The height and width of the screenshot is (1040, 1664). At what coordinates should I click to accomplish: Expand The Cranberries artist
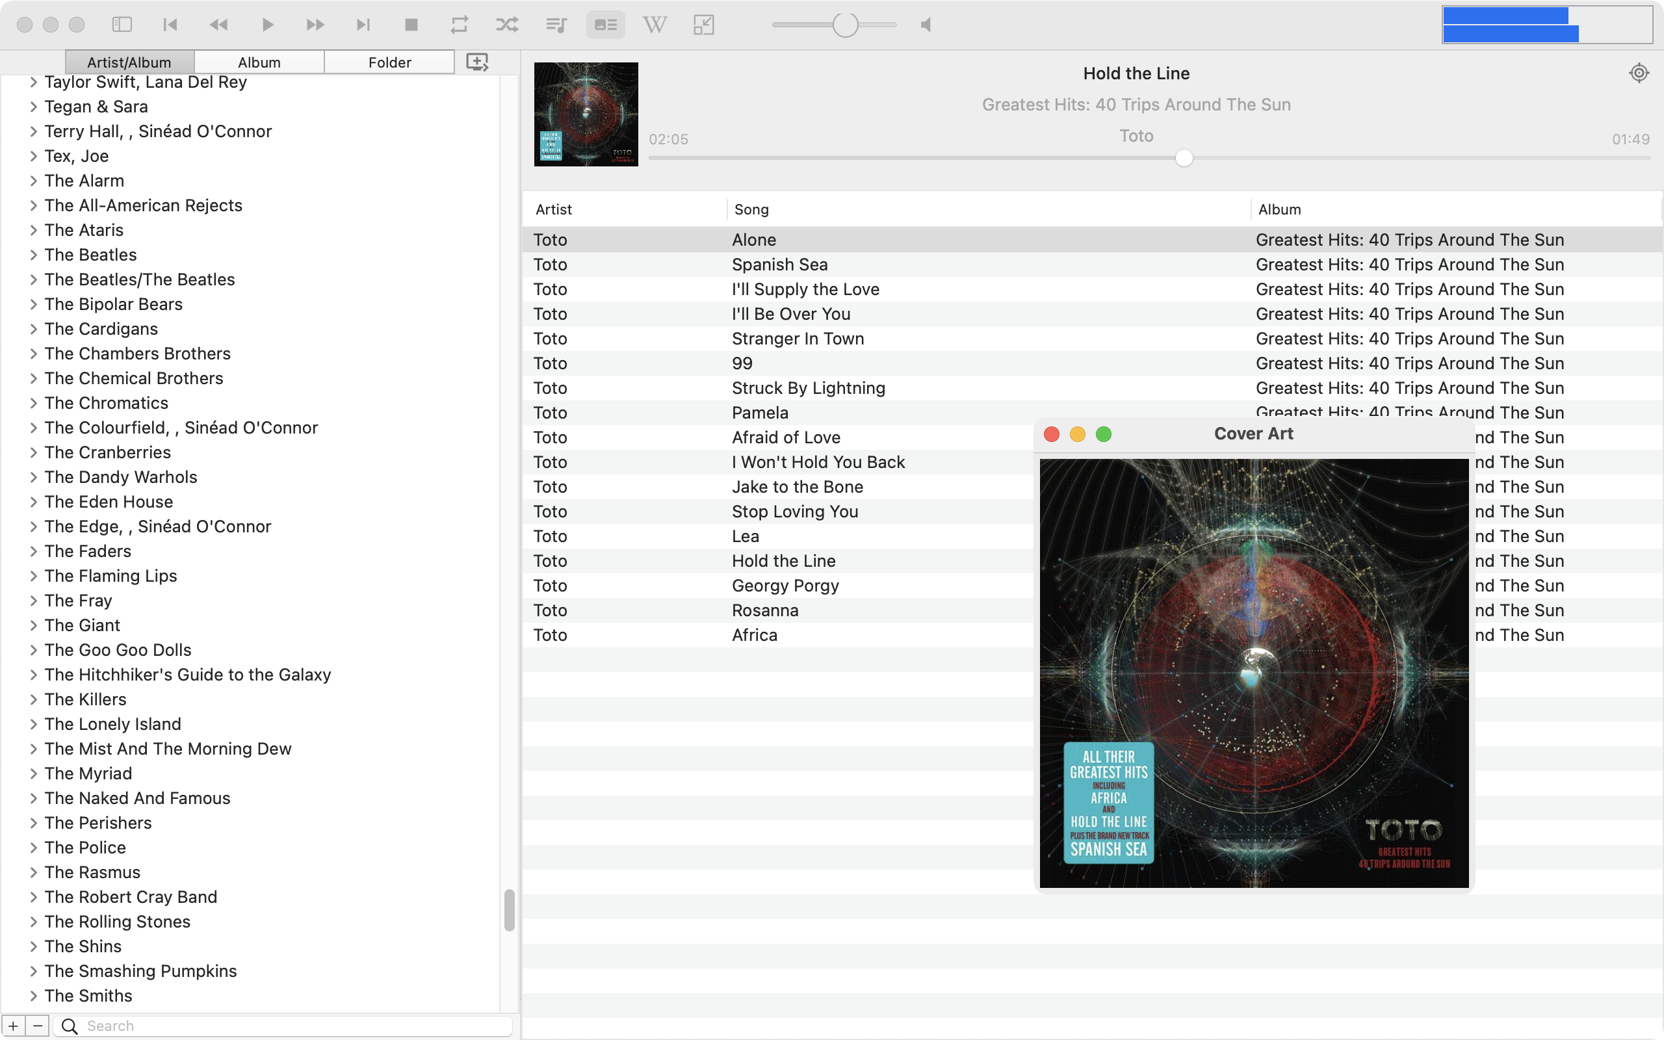(33, 452)
